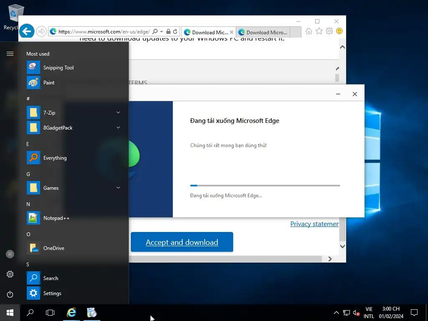Click the letter G group header
This screenshot has width=428, height=321.
28,174
